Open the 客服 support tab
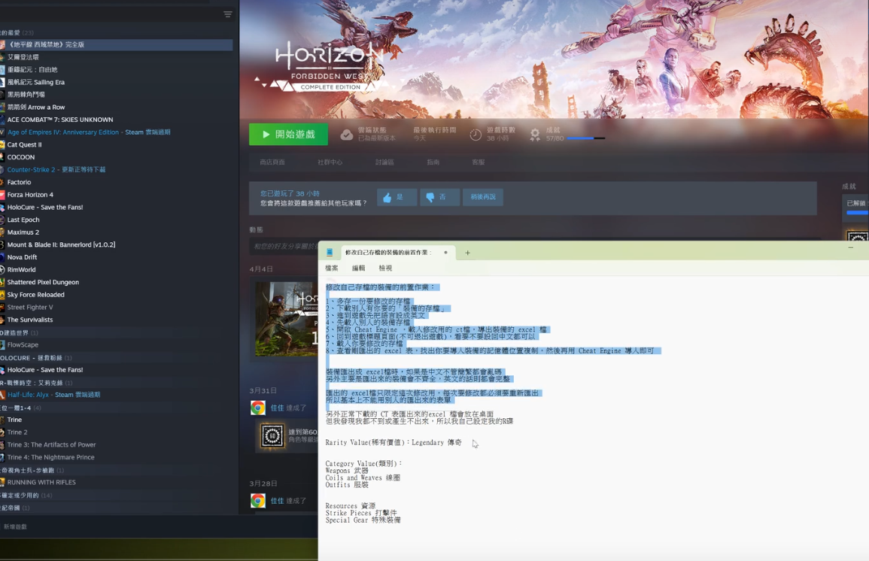Image resolution: width=869 pixels, height=561 pixels. point(479,162)
